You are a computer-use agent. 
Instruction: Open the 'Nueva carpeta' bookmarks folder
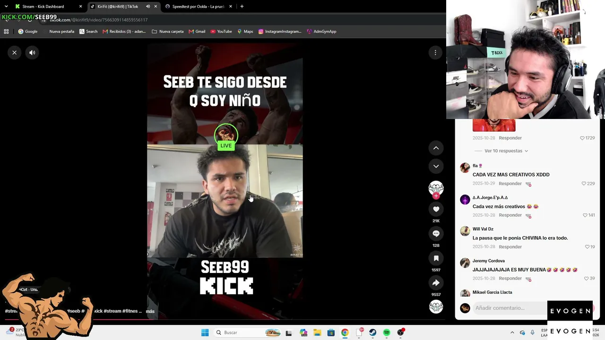point(168,32)
